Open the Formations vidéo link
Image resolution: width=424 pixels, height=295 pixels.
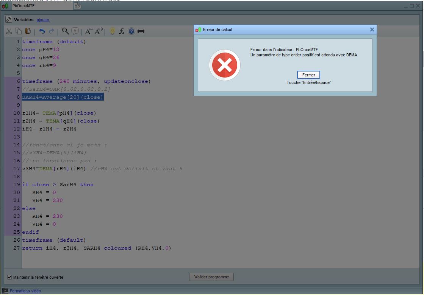click(25, 291)
